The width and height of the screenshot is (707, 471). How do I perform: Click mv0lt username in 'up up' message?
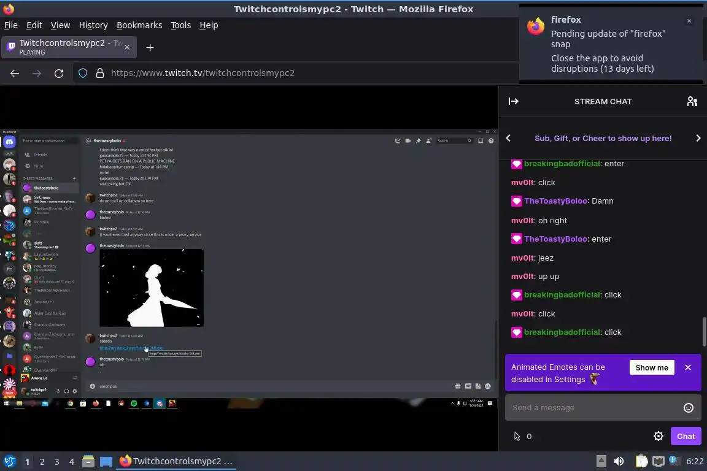pyautogui.click(x=523, y=277)
